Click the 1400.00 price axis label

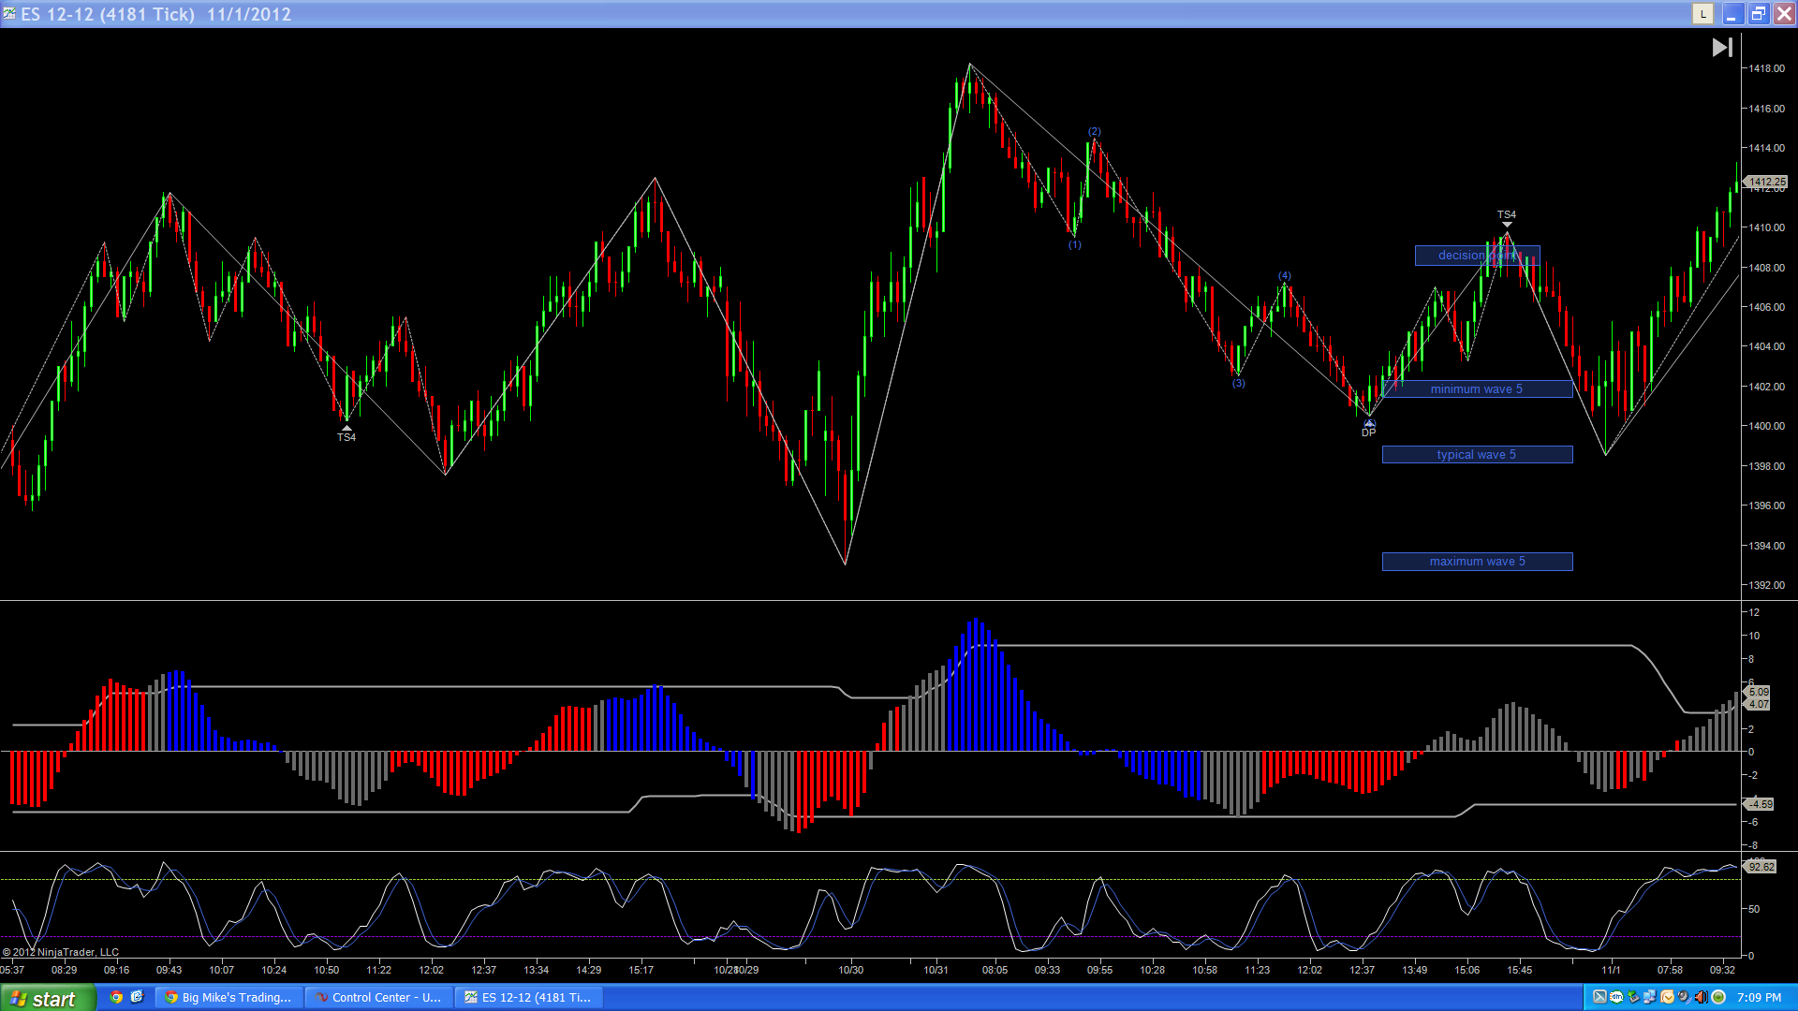[1767, 426]
